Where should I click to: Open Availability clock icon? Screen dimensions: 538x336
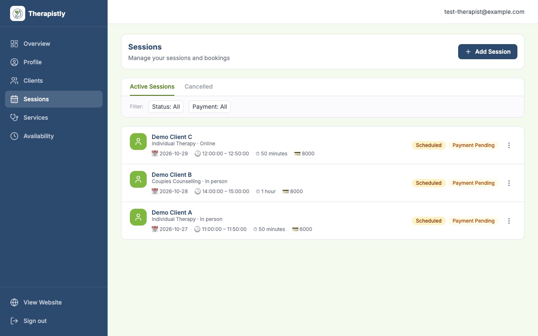(x=14, y=136)
